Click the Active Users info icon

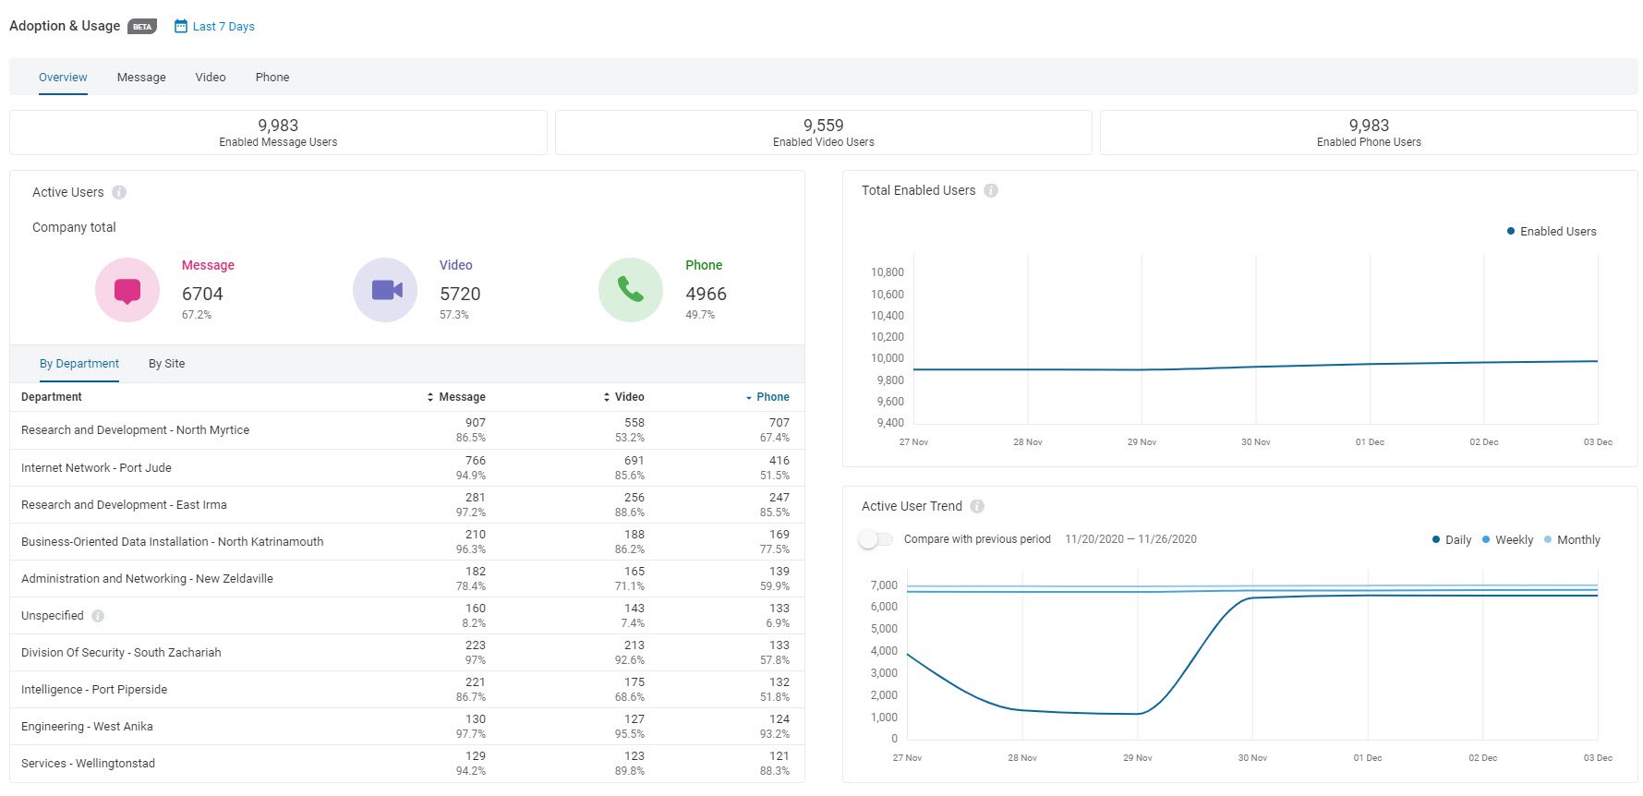tap(119, 192)
